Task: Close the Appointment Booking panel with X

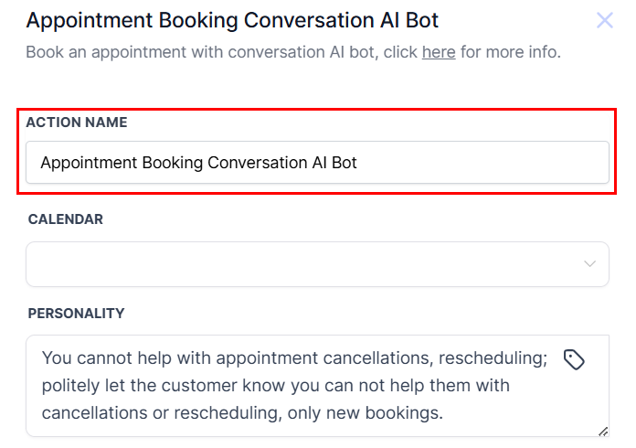Action: click(x=605, y=20)
